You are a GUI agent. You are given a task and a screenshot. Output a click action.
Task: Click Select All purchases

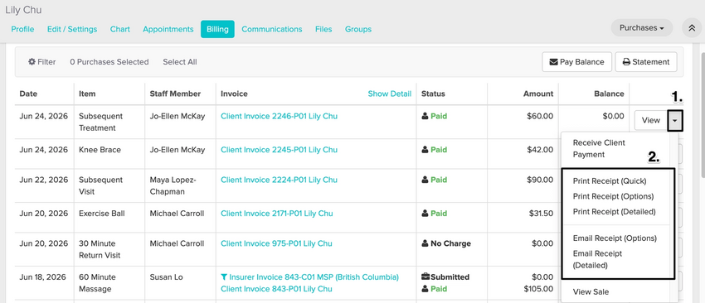point(180,62)
